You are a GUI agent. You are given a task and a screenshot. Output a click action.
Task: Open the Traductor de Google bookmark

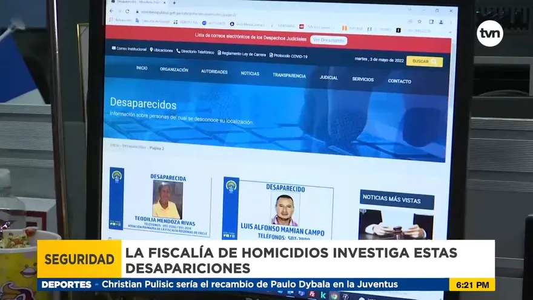click(152, 21)
